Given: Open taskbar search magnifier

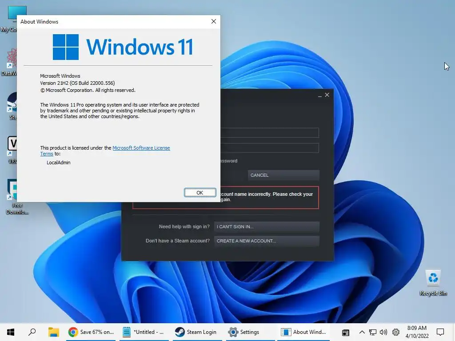Looking at the screenshot, I should 32,332.
